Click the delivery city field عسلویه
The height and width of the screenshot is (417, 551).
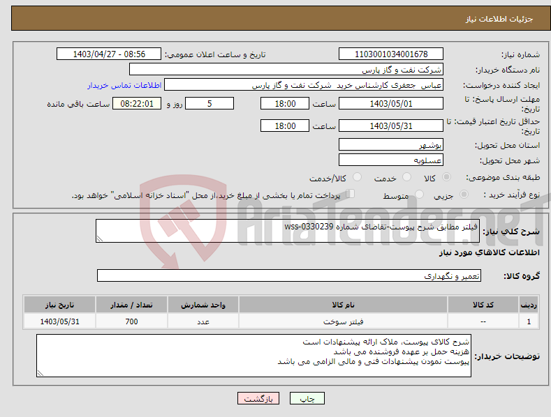point(391,160)
